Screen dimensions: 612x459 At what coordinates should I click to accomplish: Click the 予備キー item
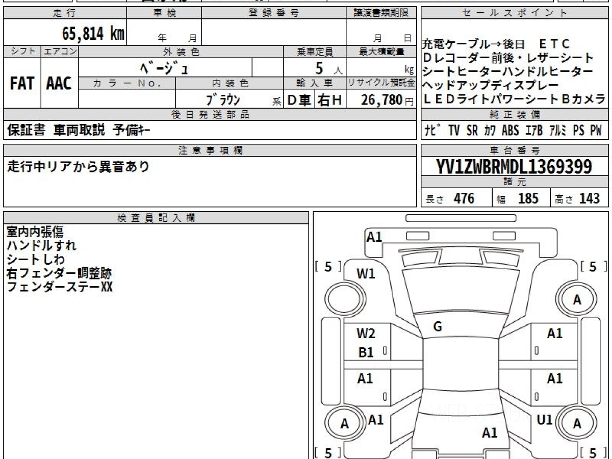[132, 131]
